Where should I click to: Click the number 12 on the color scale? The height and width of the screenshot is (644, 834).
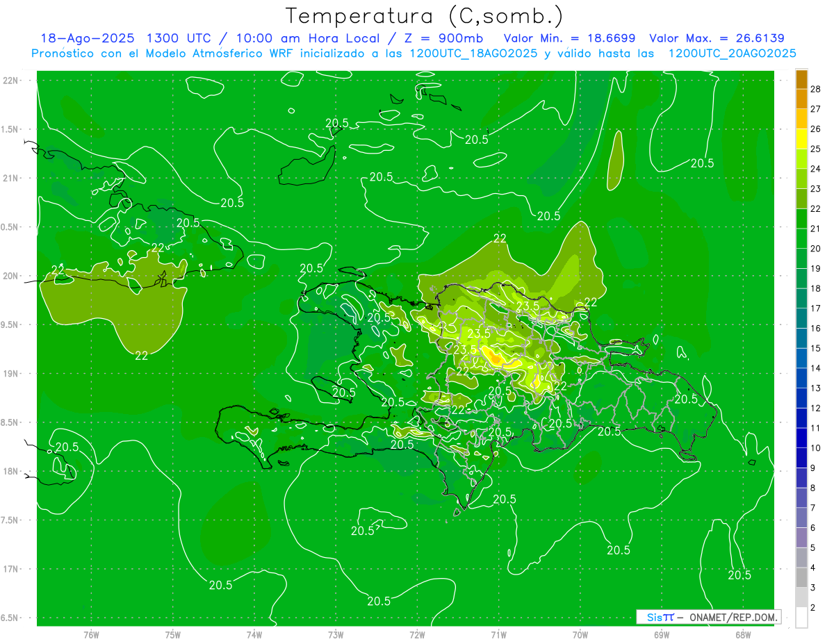(x=815, y=408)
